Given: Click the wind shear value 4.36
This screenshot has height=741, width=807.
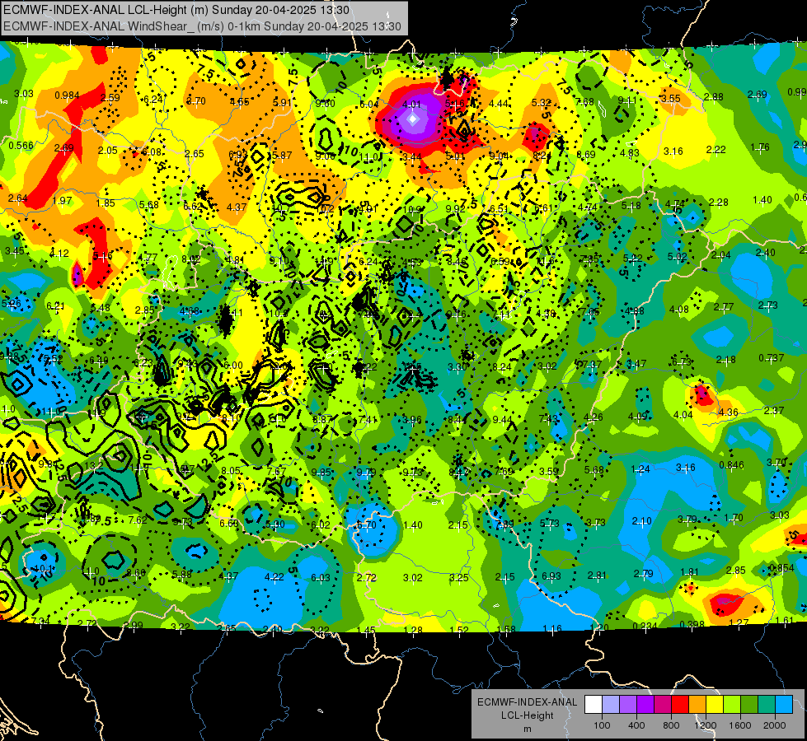Looking at the screenshot, I should pyautogui.click(x=728, y=412).
